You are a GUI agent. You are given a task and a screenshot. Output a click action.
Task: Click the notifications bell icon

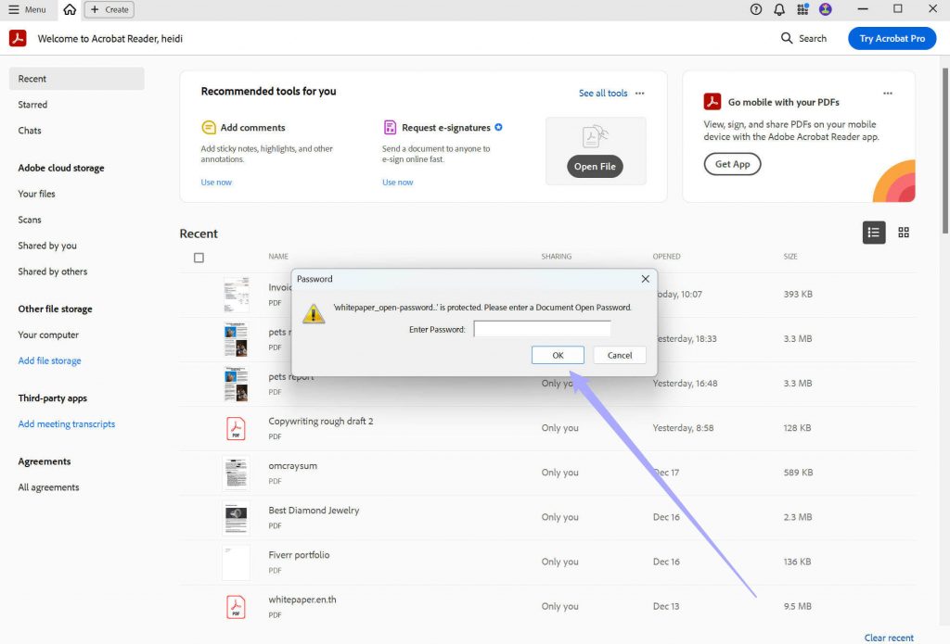(x=779, y=9)
